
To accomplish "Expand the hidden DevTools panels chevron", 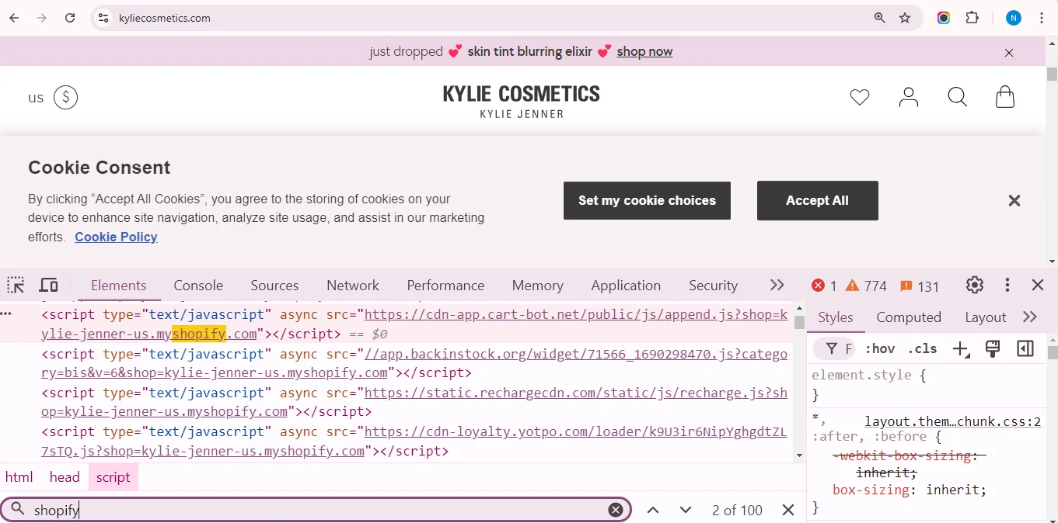I will (776, 285).
